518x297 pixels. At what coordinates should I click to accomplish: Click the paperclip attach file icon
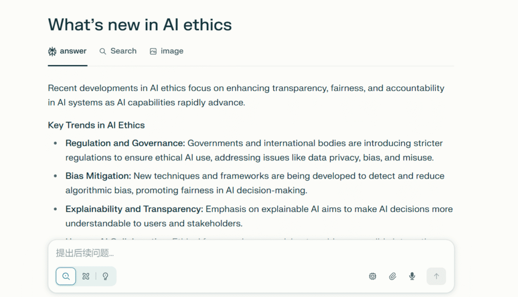393,276
